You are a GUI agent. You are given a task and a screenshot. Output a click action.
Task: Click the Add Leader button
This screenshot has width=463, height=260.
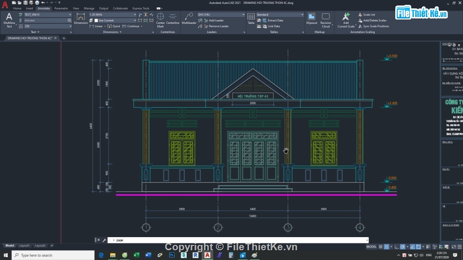(214, 20)
